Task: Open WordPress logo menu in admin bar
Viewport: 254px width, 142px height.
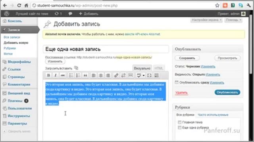Action: pos(6,14)
